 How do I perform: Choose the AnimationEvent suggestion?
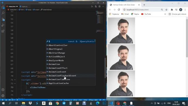tap(71, 72)
